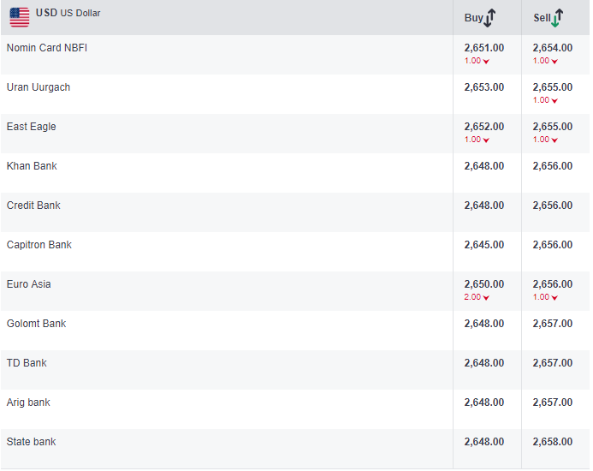Select the TD Bank row

[27, 363]
